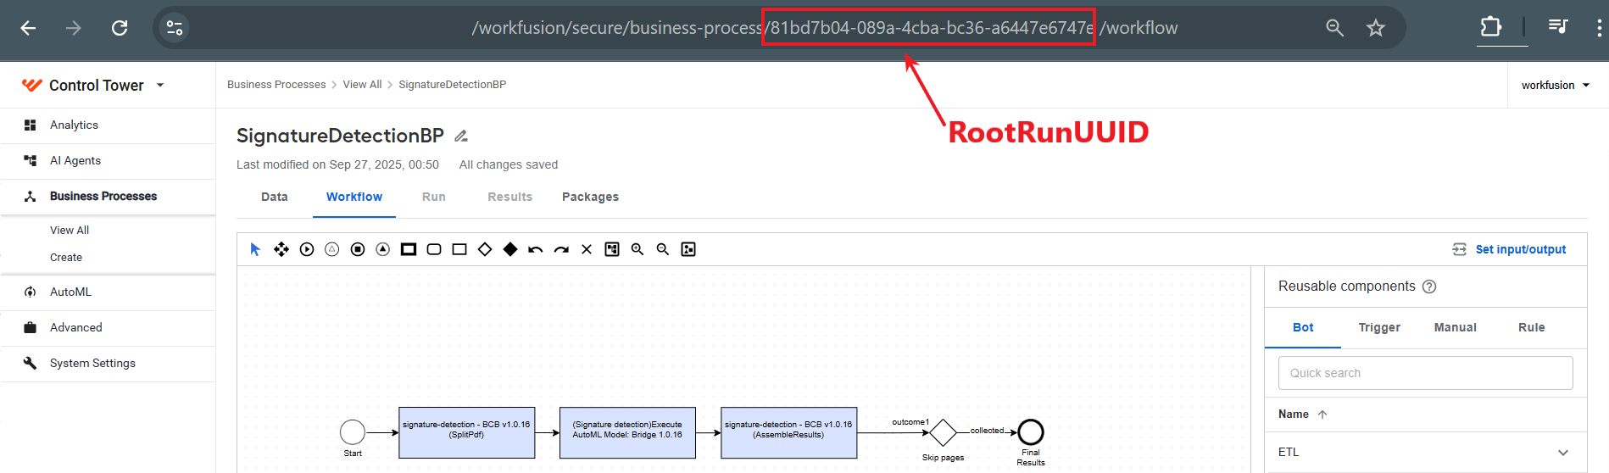1609x473 pixels.
Task: Click the browser address bar URL
Action: tap(824, 28)
